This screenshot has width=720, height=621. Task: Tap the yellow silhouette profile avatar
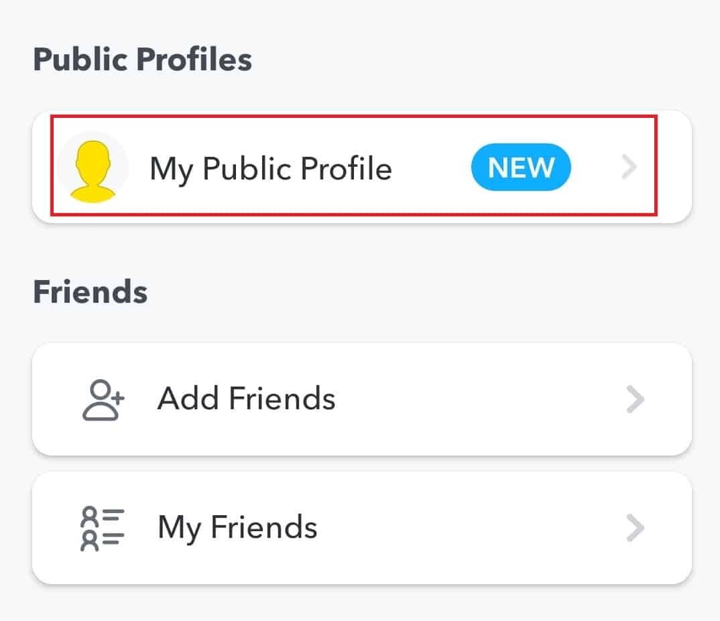coord(93,167)
